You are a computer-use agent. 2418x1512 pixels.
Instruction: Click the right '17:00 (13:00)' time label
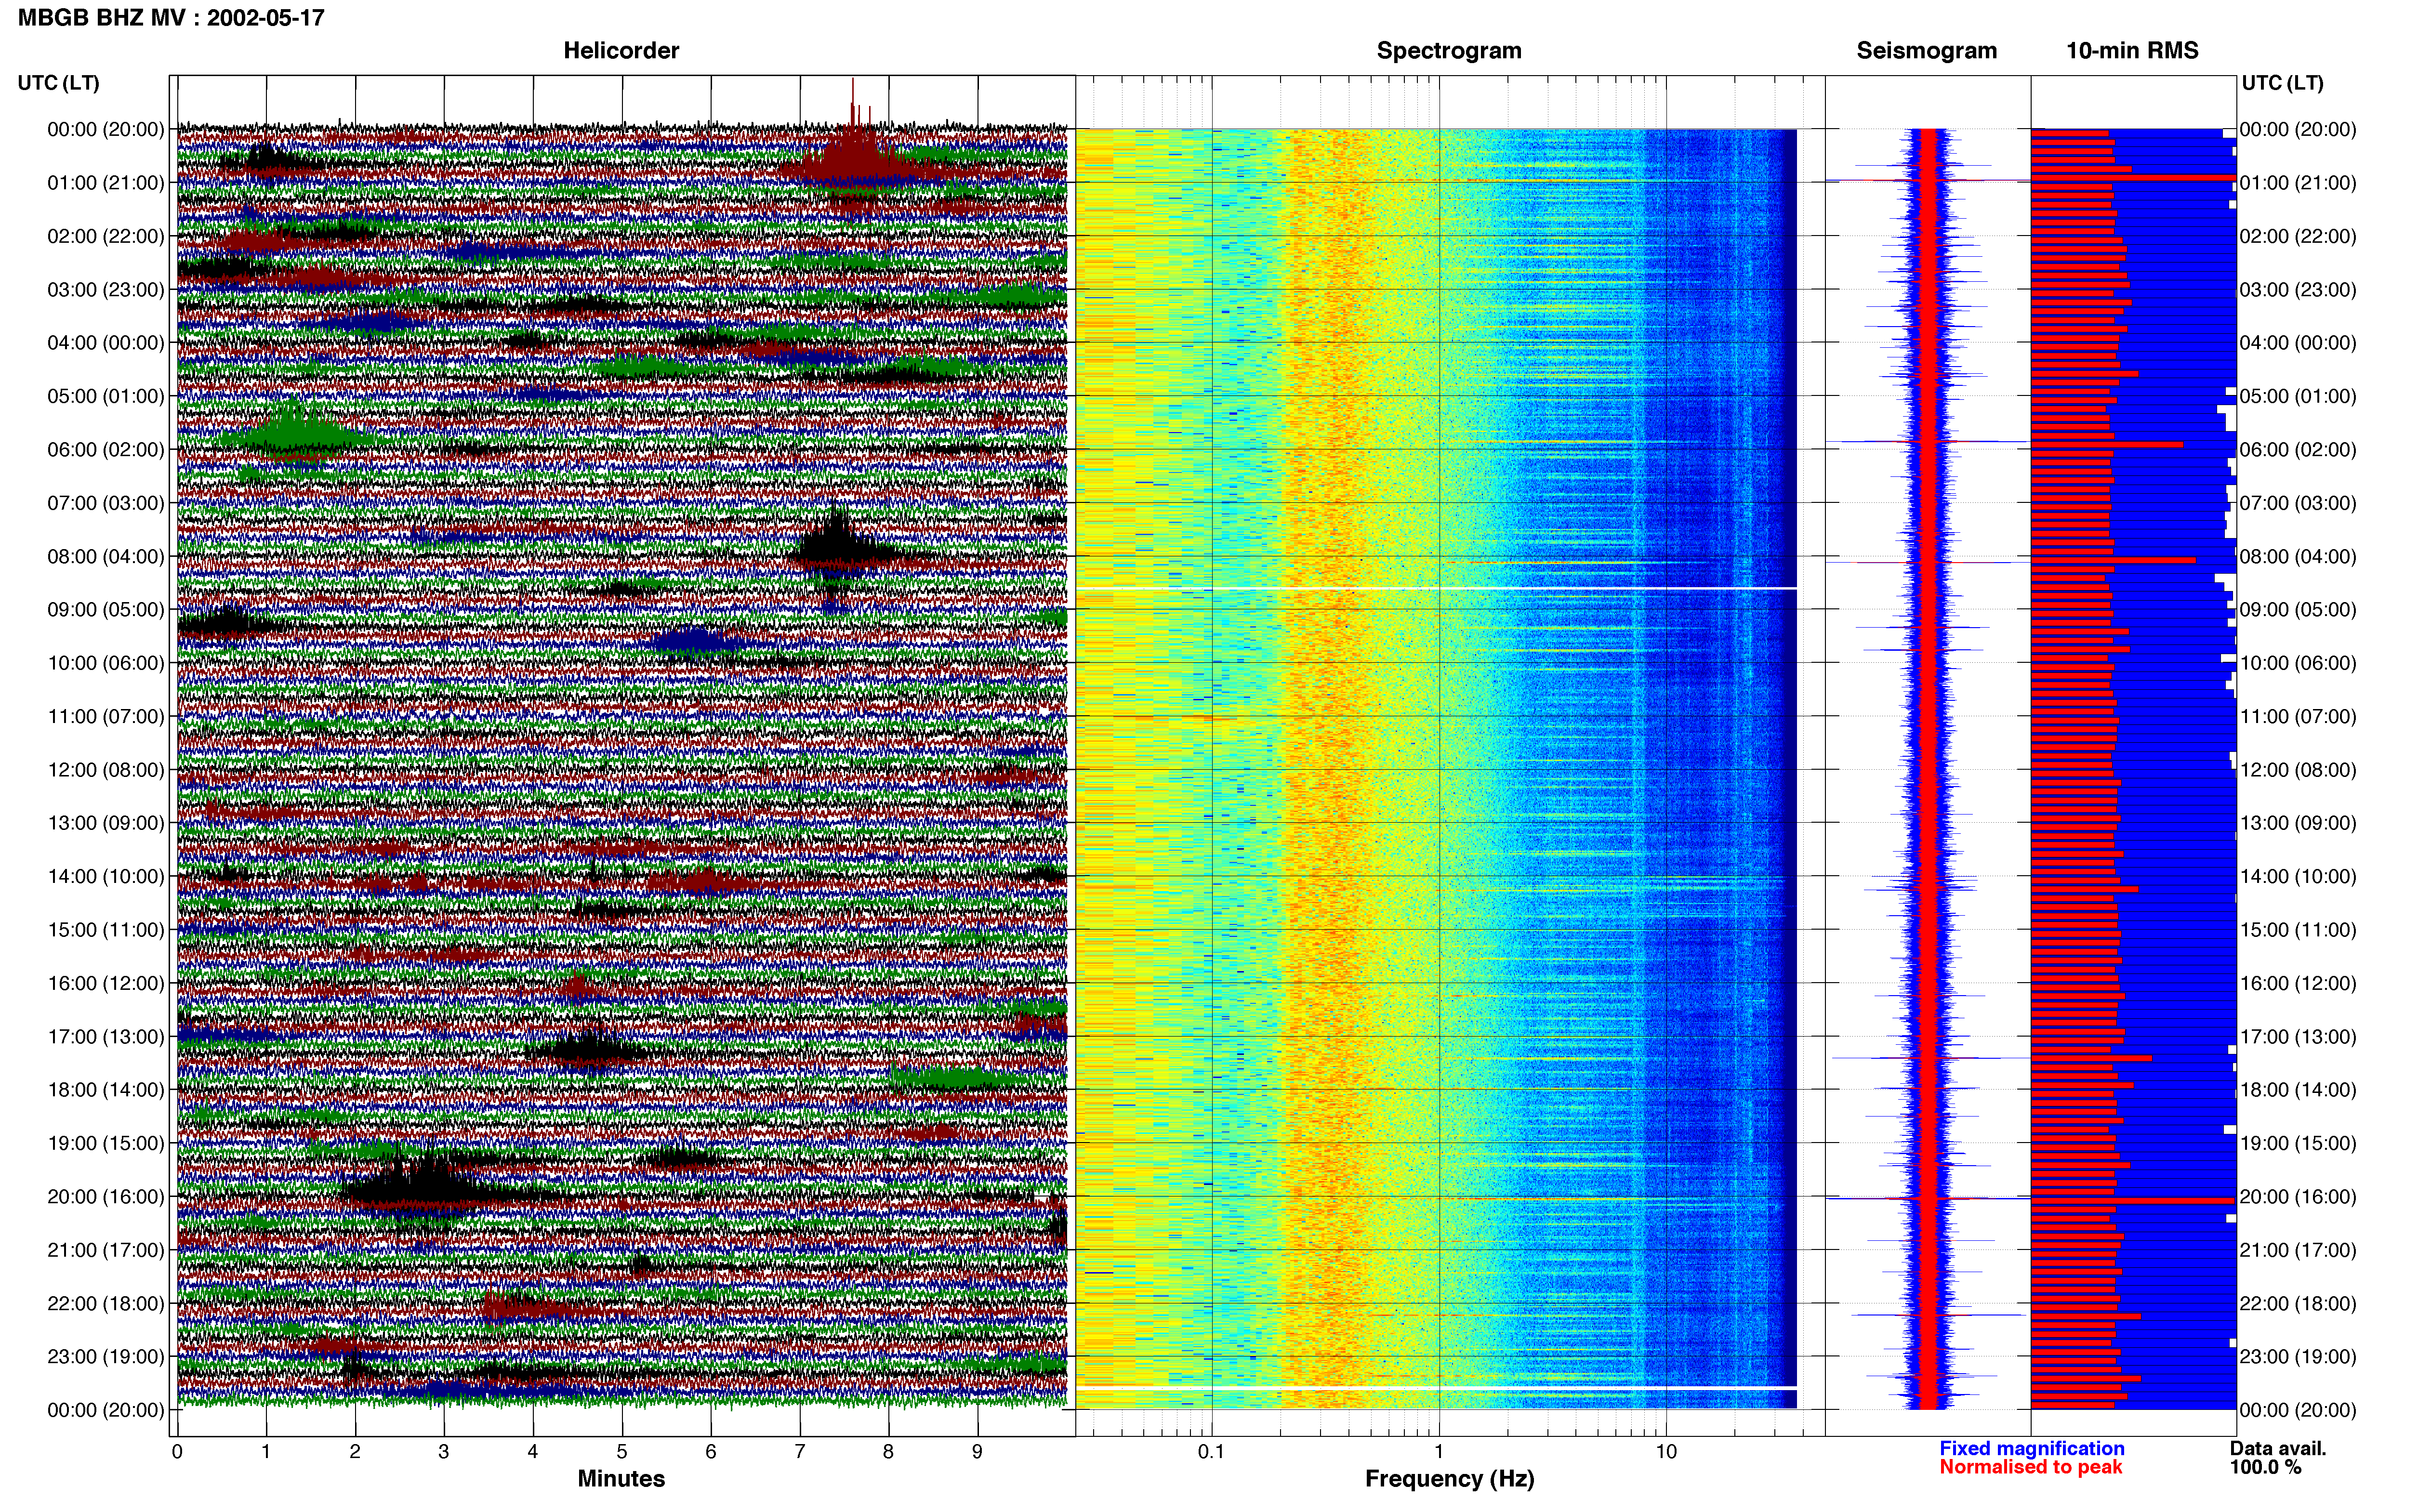(x=2298, y=1036)
